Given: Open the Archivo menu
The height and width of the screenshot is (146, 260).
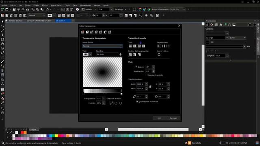Looking at the screenshot, I should (x=4, y=5).
